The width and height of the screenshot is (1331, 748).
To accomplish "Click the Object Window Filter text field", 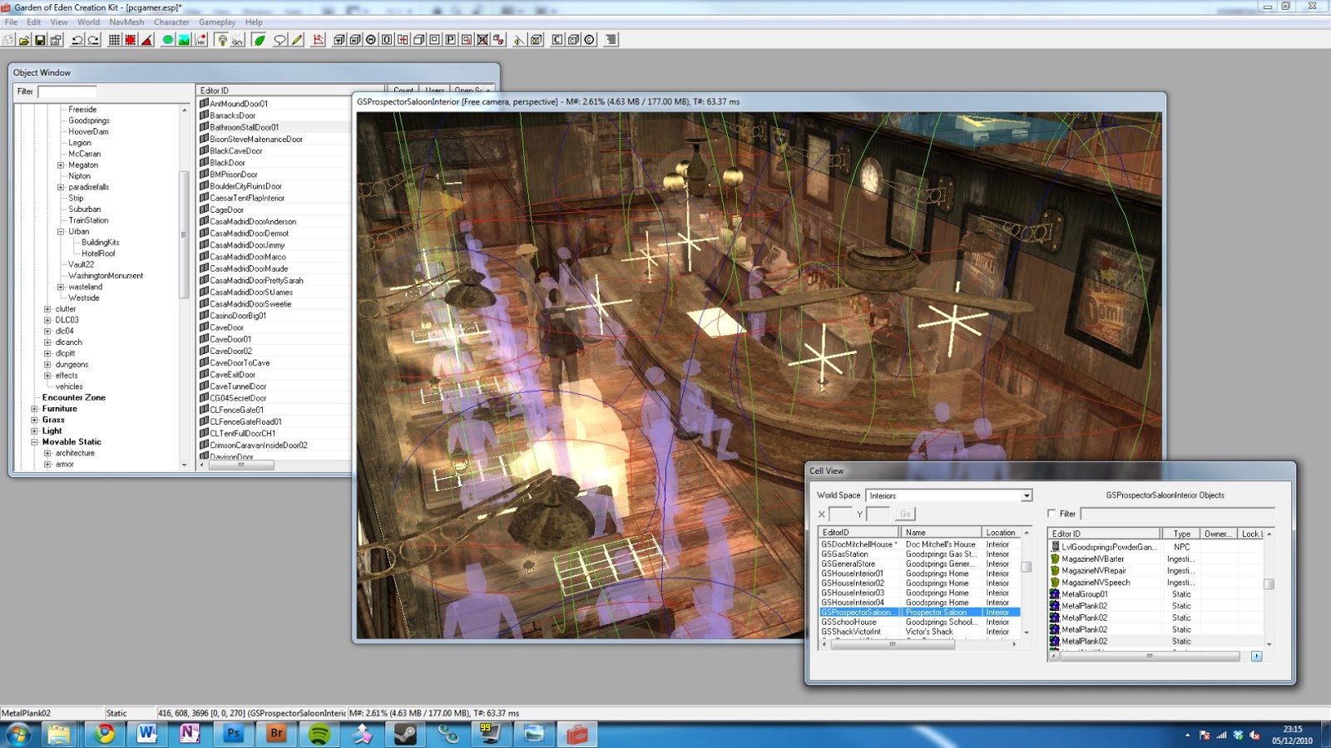I will pos(67,91).
